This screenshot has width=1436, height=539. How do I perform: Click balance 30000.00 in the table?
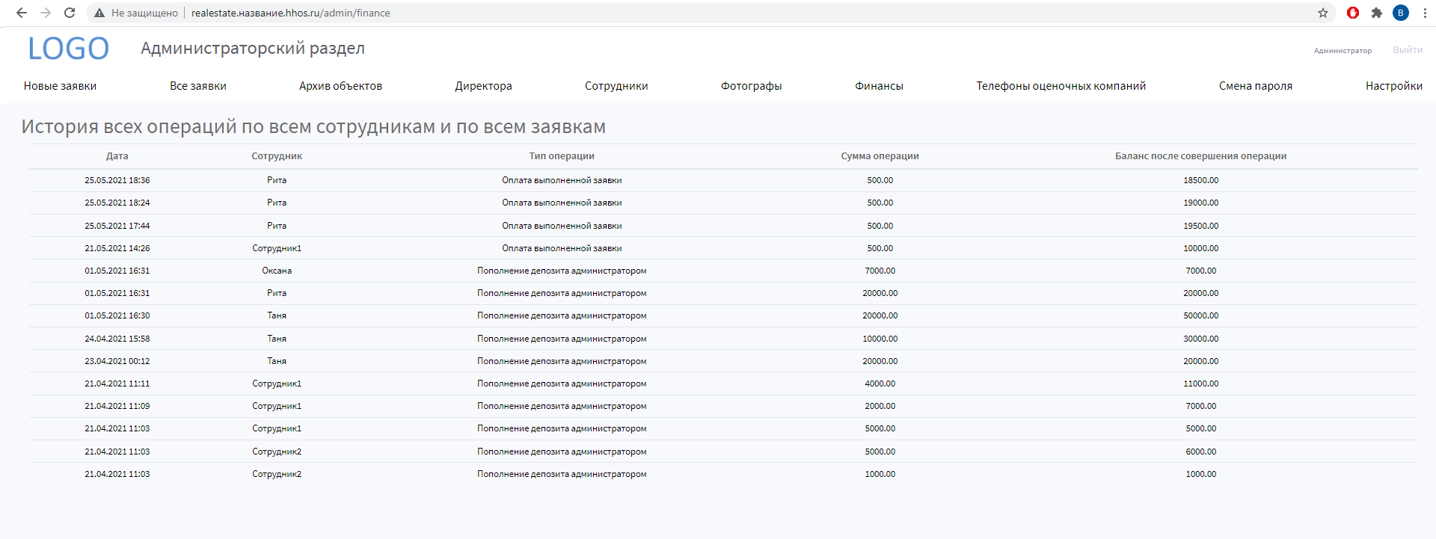click(1201, 339)
